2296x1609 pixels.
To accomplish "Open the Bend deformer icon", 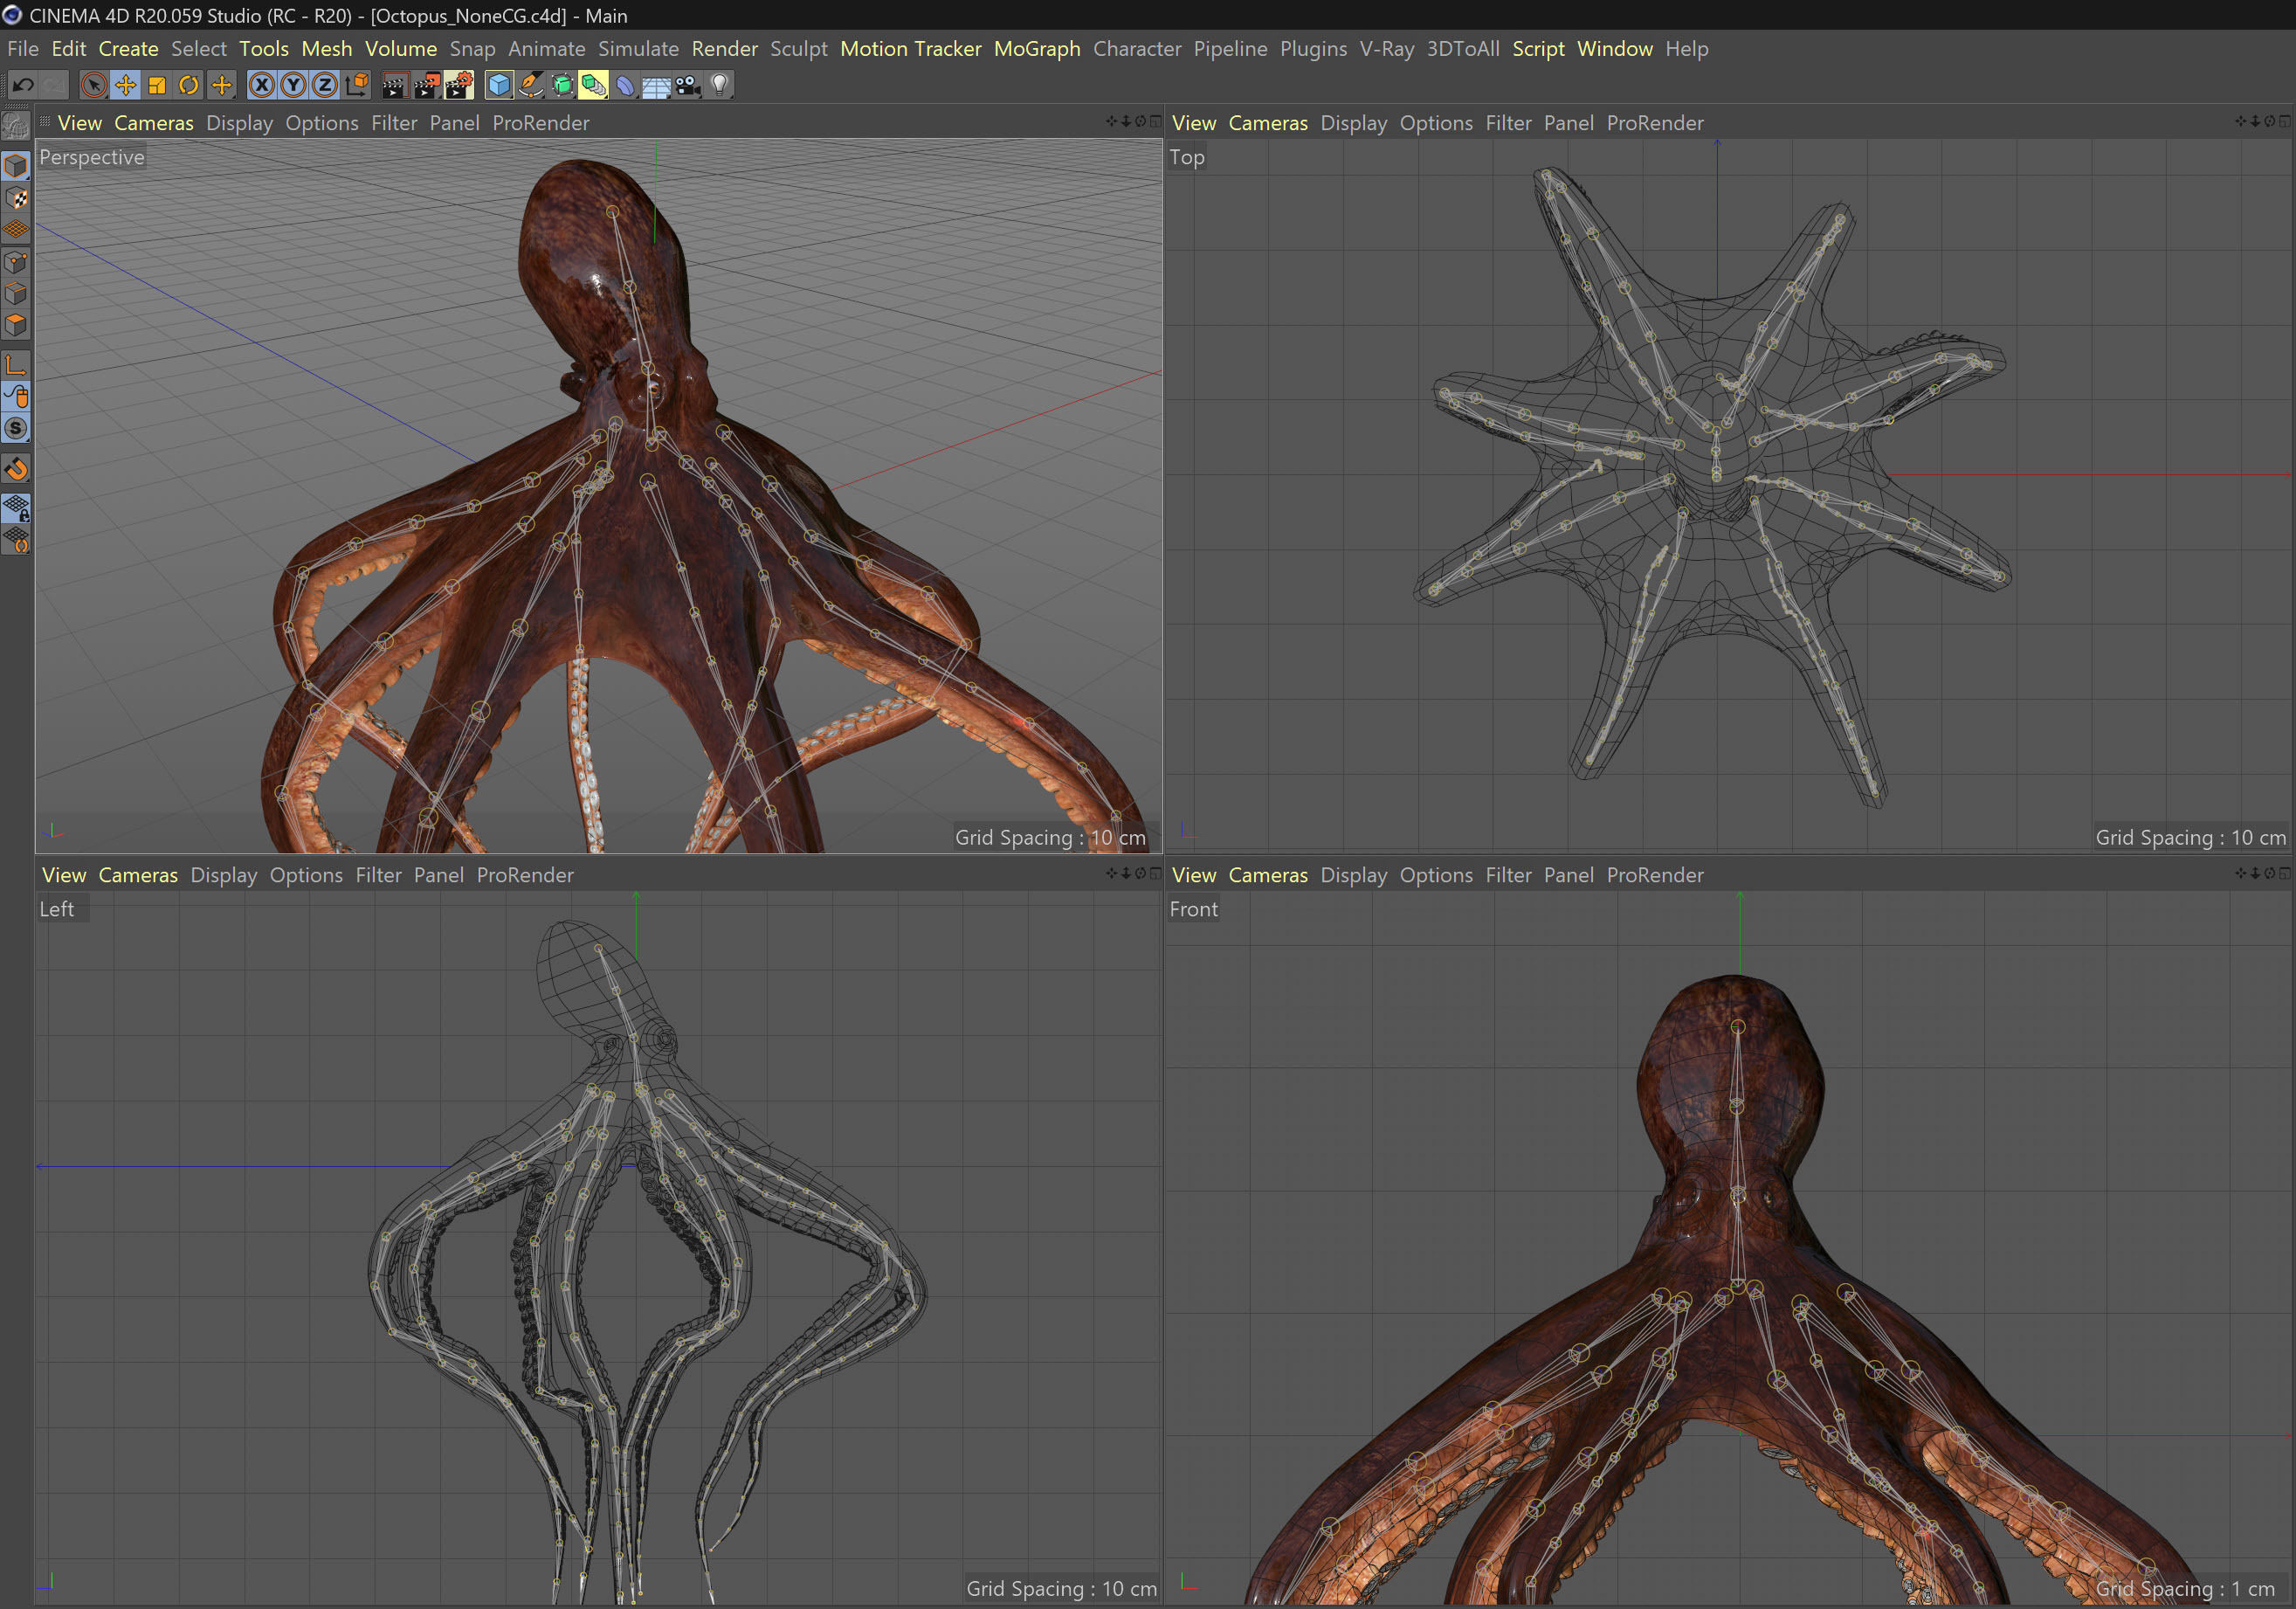I will coord(625,85).
